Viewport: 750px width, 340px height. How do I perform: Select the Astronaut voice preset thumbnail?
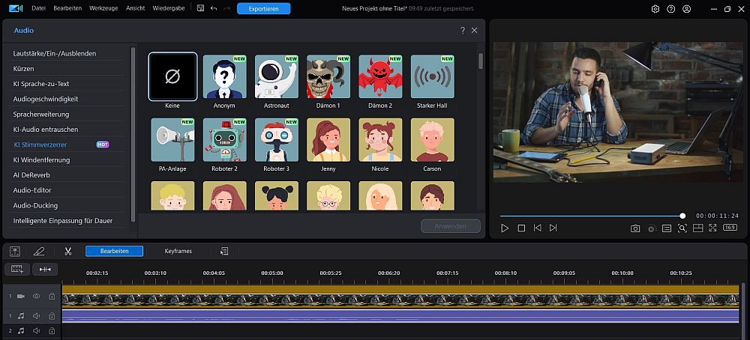point(277,76)
